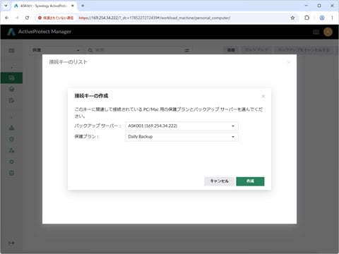Click the address bar URL
This screenshot has width=339, height=254.
(155, 18)
